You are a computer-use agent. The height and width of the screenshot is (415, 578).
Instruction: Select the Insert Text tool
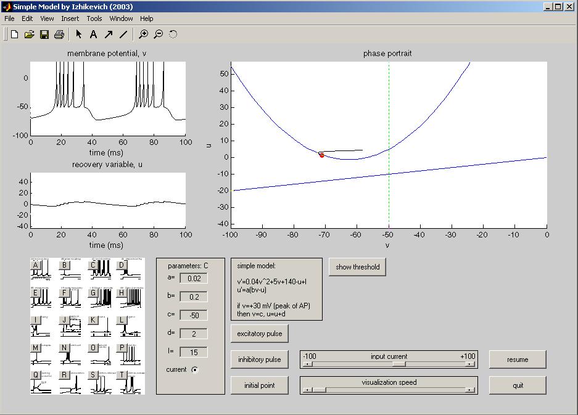93,35
